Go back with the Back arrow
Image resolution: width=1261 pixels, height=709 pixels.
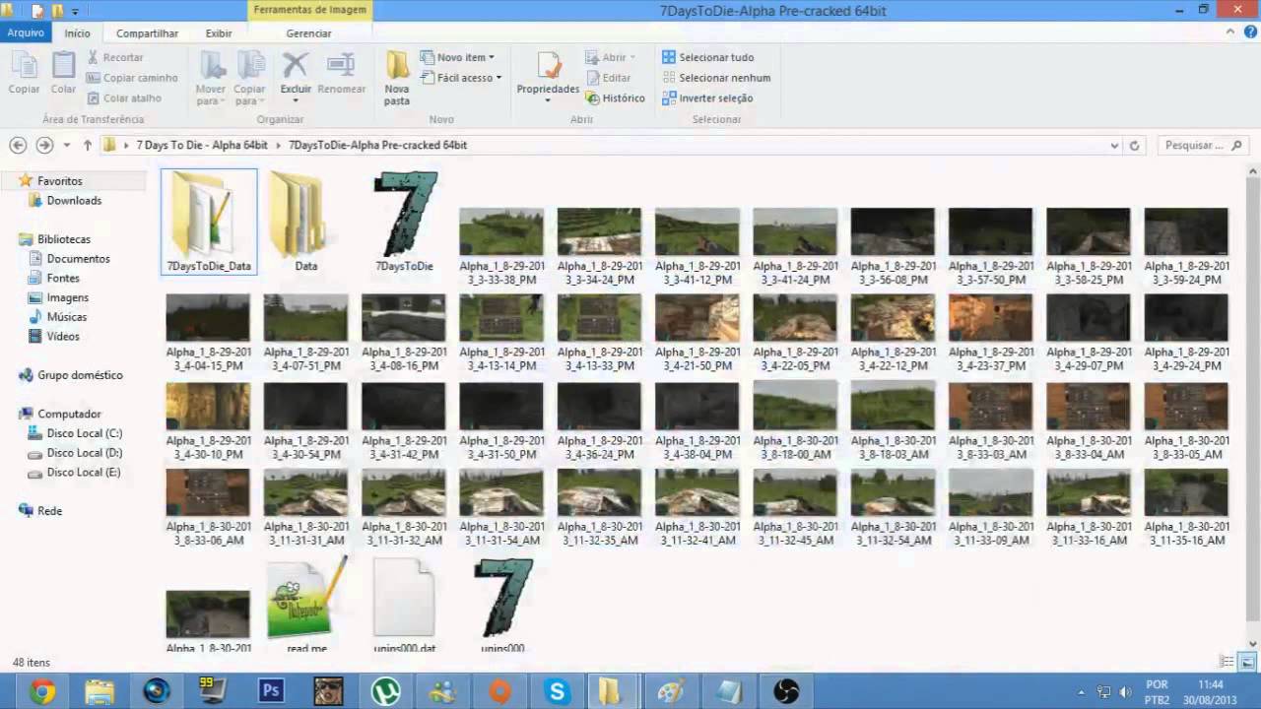point(18,145)
